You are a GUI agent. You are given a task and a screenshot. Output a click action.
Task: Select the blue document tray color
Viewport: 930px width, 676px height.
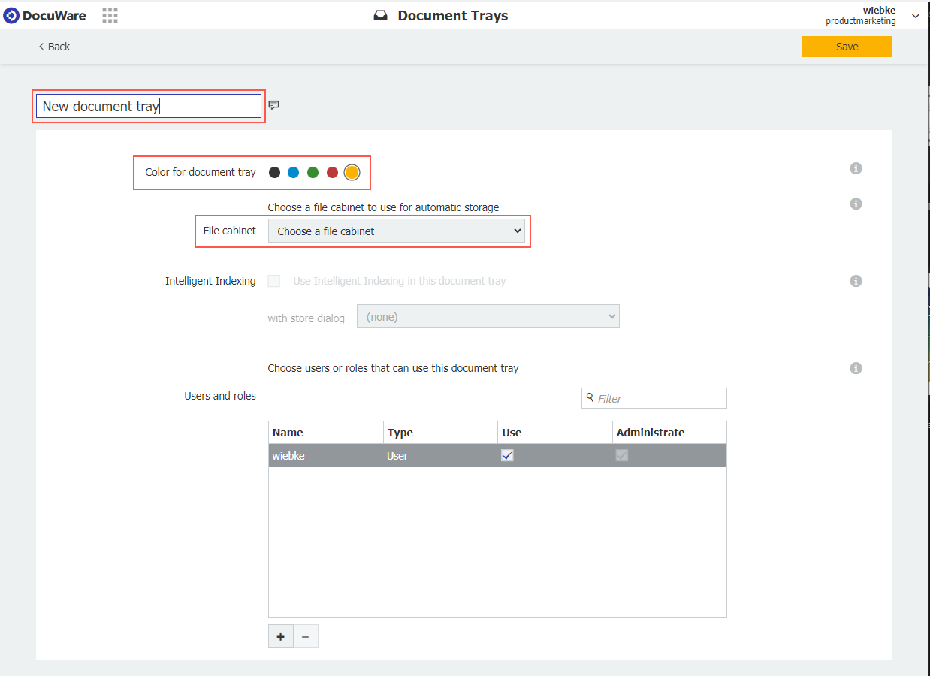click(294, 173)
